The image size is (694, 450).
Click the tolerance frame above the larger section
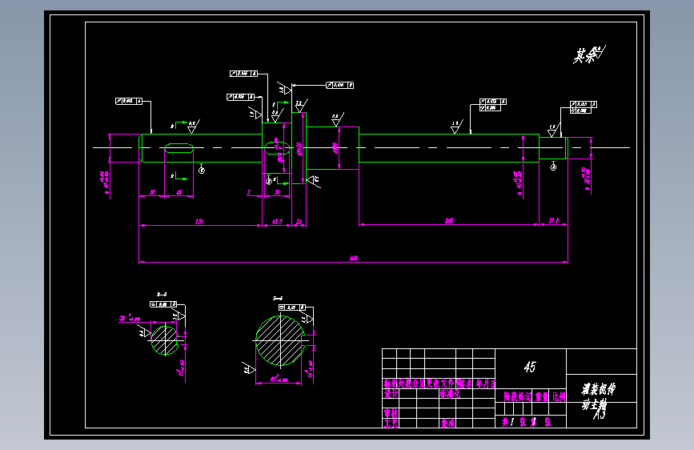tap(291, 307)
